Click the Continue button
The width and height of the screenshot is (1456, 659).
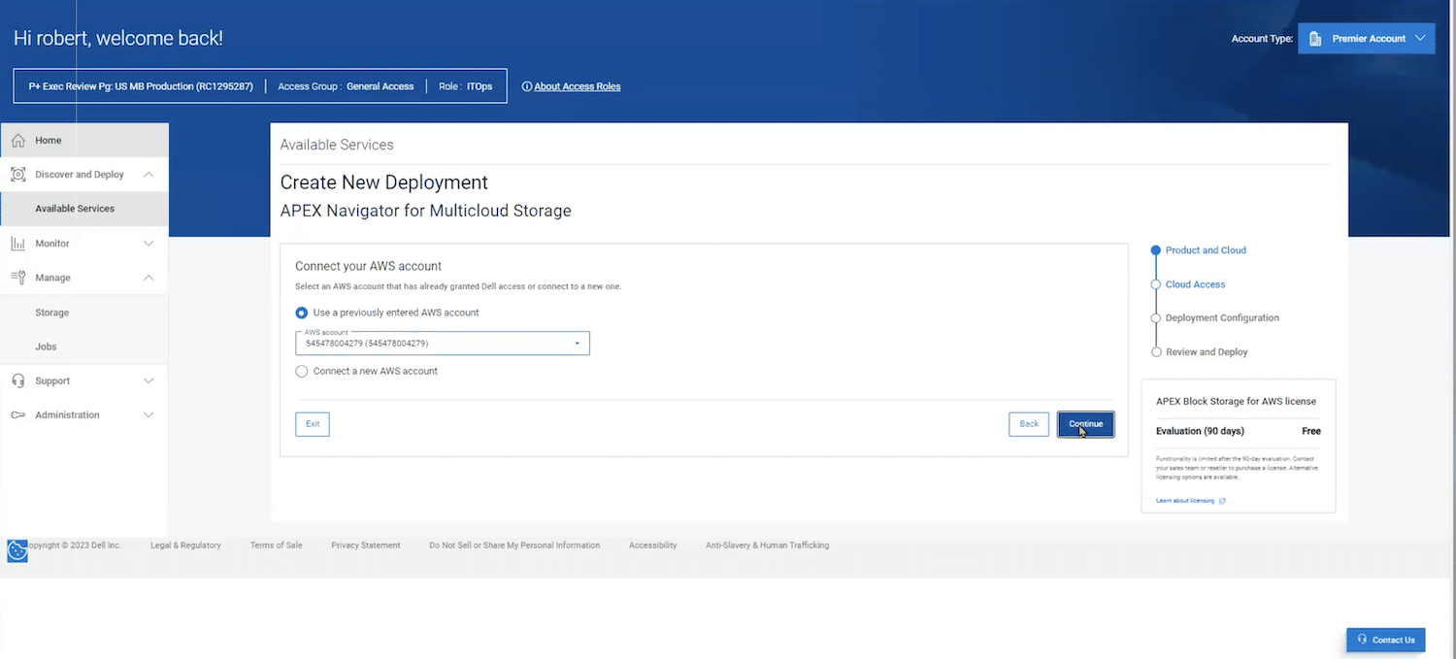(1085, 424)
